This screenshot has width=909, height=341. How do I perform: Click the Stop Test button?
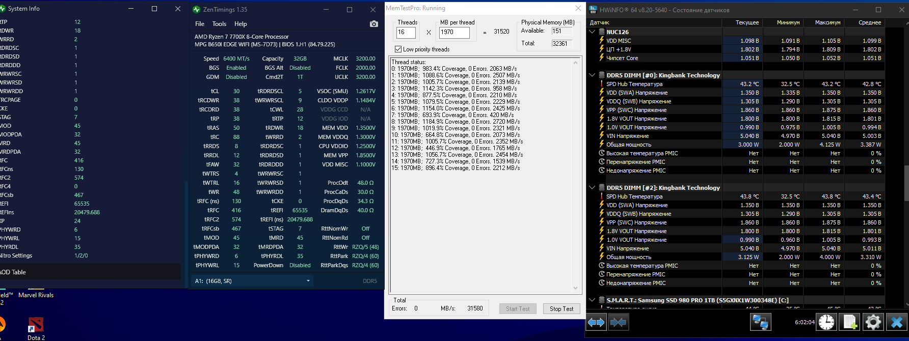(562, 308)
